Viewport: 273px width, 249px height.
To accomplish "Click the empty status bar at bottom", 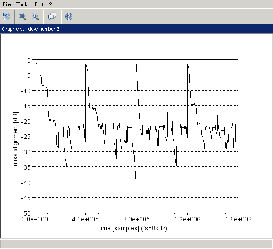I will [x=136, y=244].
